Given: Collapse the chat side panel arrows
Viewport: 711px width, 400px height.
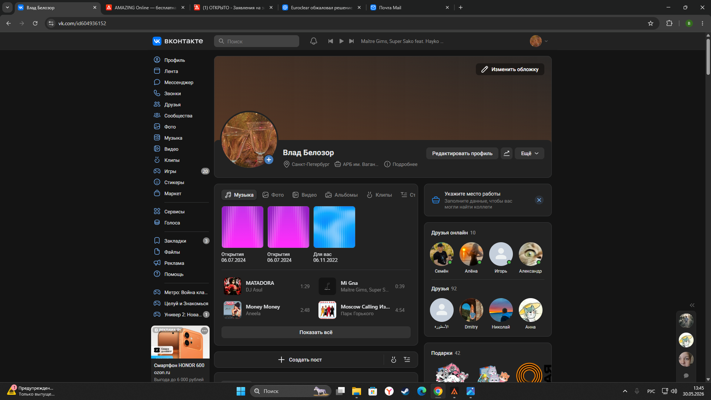Looking at the screenshot, I should coord(692,305).
